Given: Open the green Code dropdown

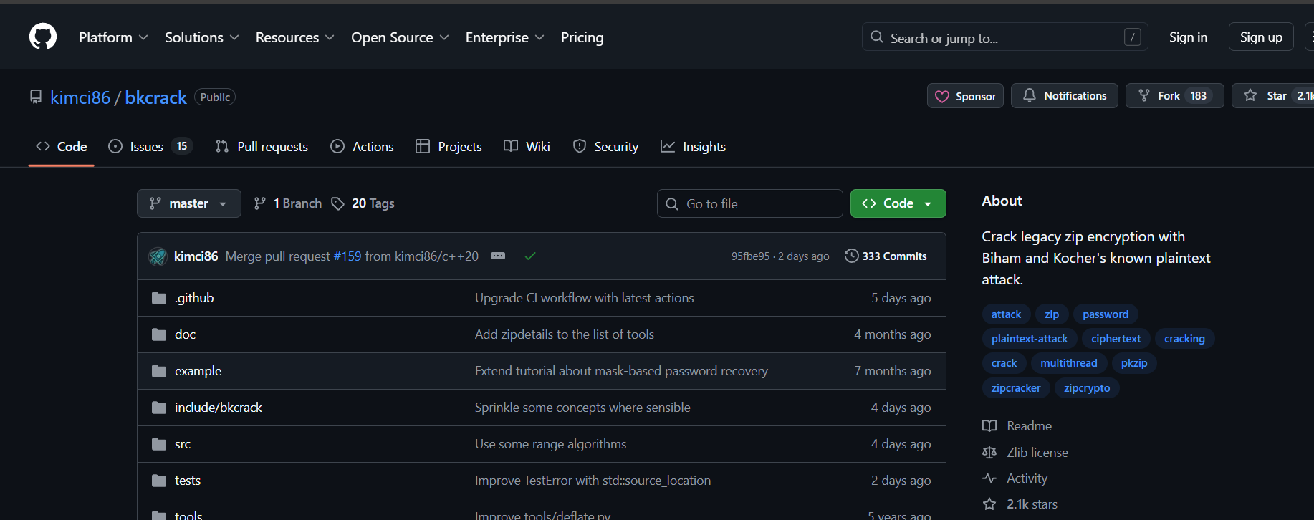Looking at the screenshot, I should click(x=898, y=203).
